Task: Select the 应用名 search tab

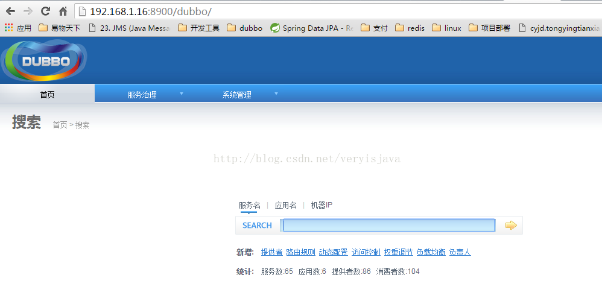Action: tap(286, 205)
